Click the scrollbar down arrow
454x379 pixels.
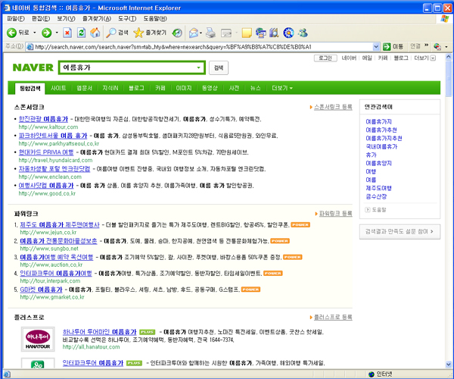click(448, 365)
